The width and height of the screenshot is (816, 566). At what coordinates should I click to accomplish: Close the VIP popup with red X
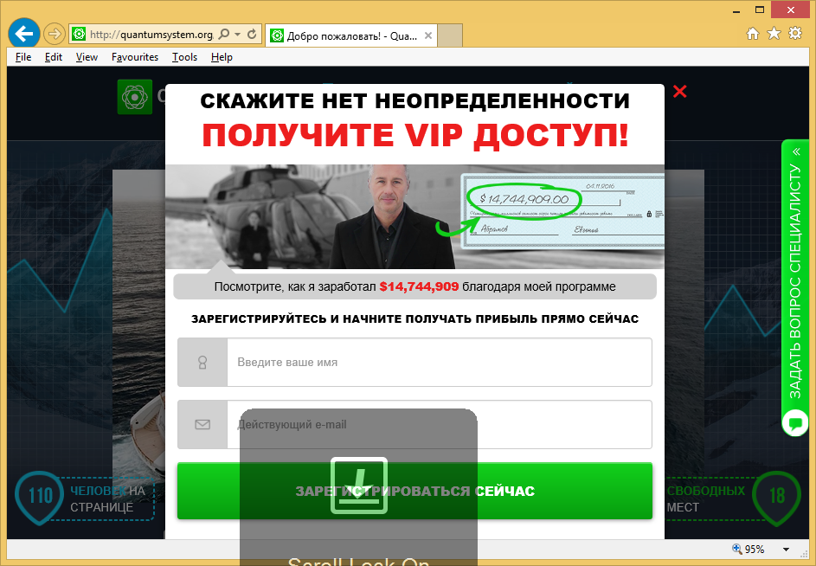679,92
